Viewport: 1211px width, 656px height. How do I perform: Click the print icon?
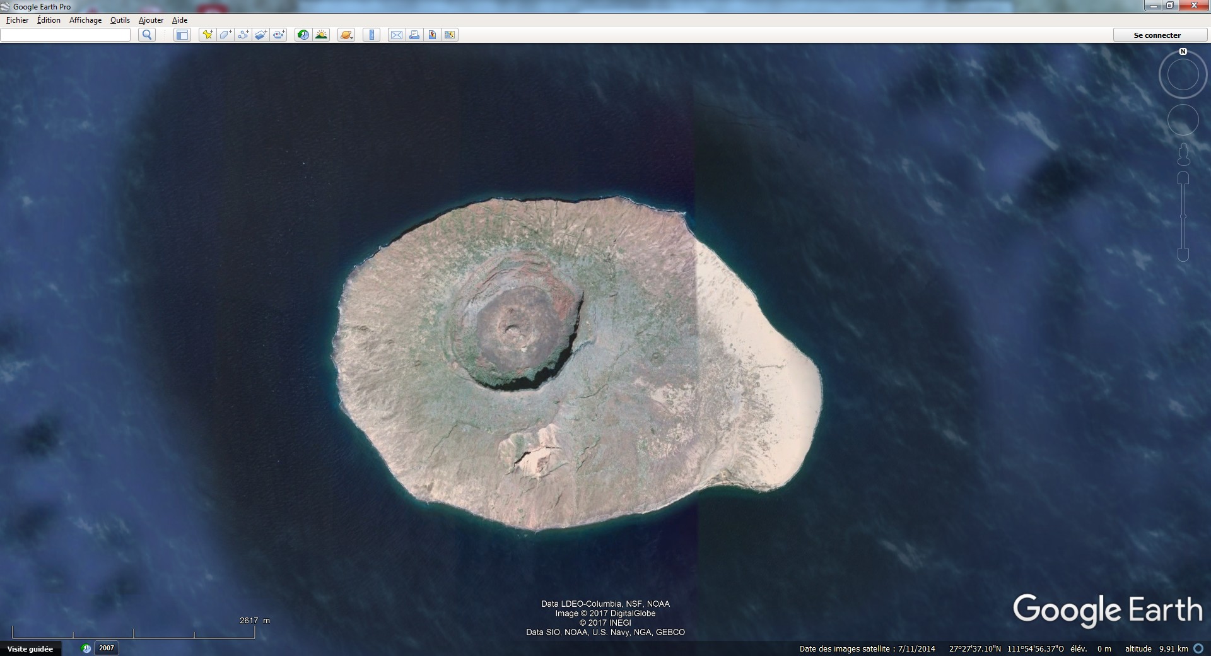(414, 35)
